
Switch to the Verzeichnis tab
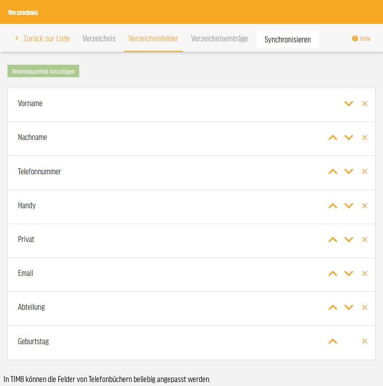[x=99, y=39]
